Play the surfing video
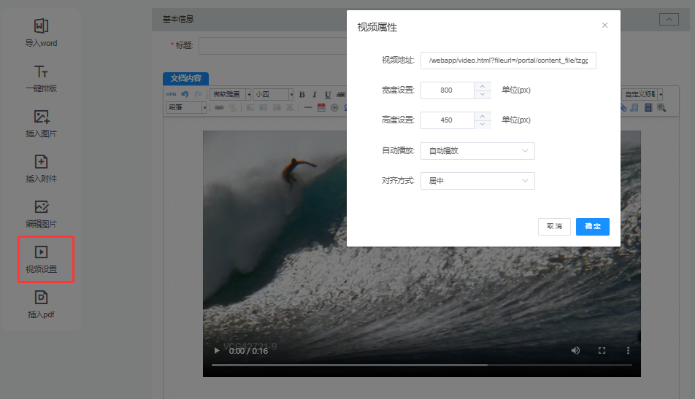The image size is (695, 399). tap(217, 351)
